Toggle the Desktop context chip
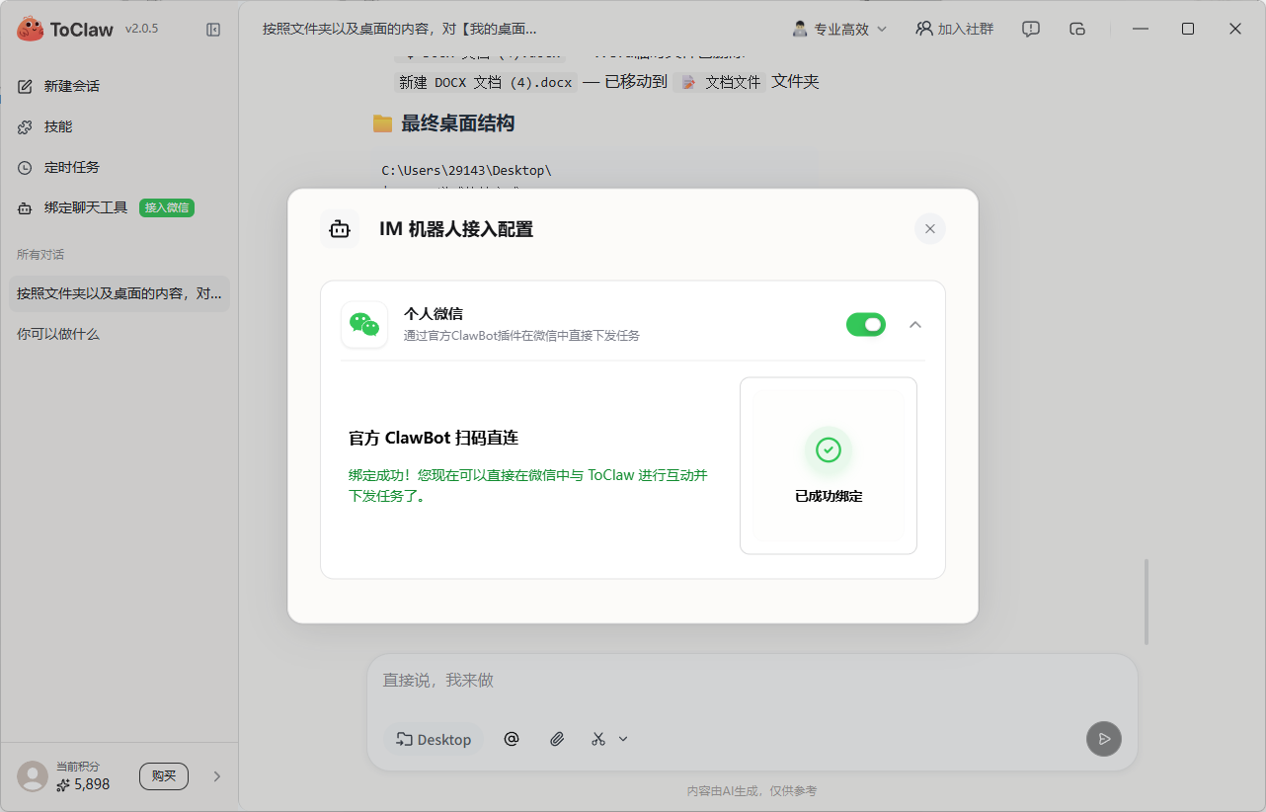Screen dimensions: 1266x812 (x=433, y=739)
